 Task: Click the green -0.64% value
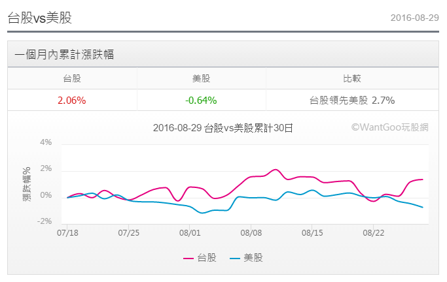click(x=201, y=101)
